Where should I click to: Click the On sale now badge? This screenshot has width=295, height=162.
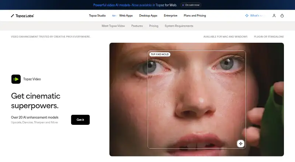pyautogui.click(x=191, y=5)
